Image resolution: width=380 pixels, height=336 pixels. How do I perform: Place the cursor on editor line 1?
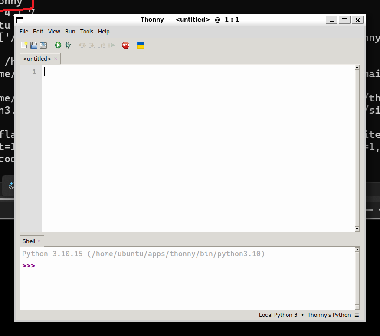pos(198,72)
